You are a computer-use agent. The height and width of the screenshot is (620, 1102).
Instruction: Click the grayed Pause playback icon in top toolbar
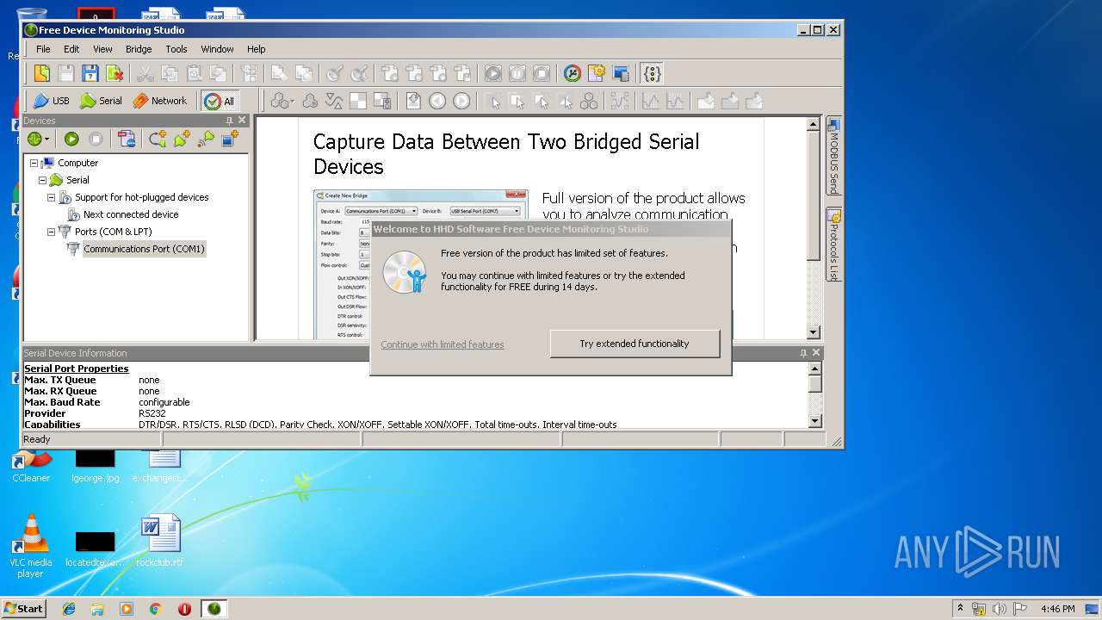pos(517,73)
